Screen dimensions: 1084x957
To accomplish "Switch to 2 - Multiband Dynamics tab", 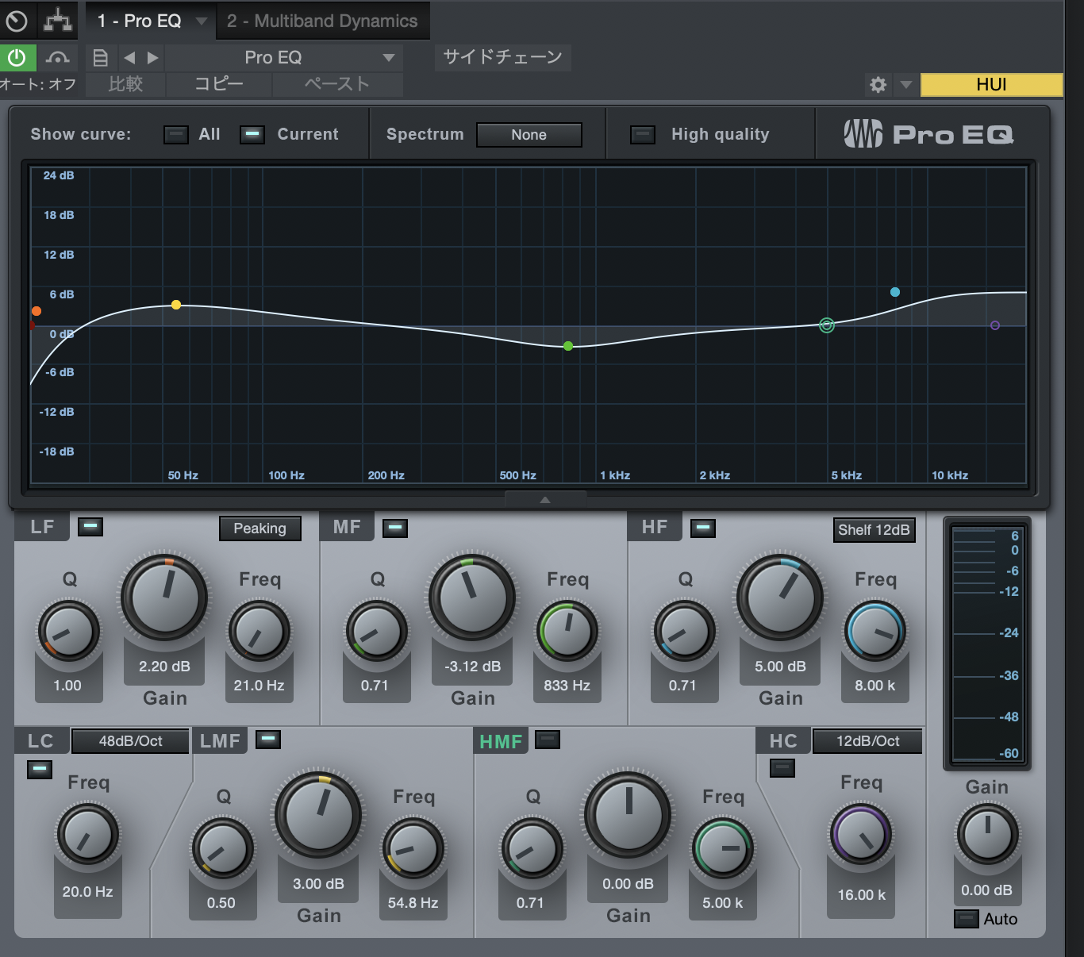I will pos(322,21).
